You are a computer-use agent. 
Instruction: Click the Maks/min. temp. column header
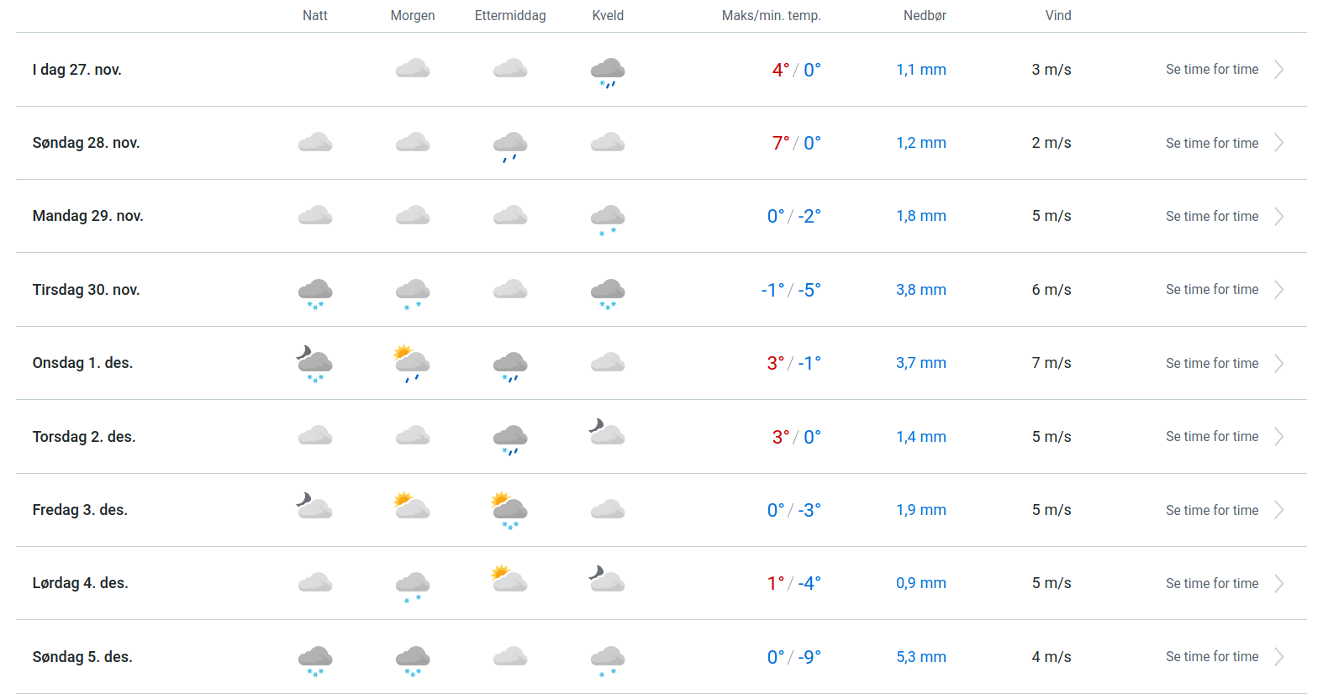[x=771, y=15]
